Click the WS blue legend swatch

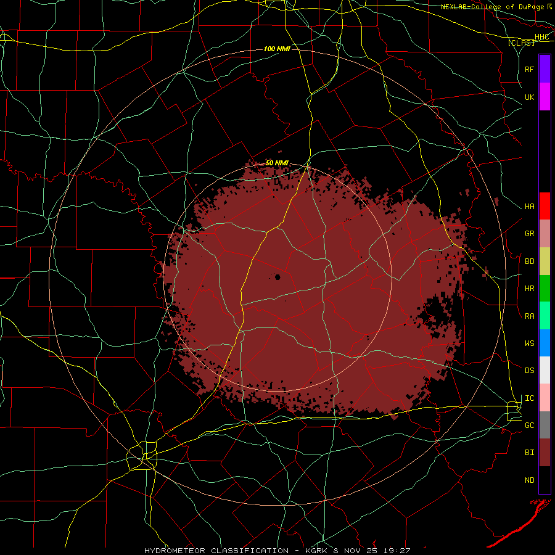click(x=545, y=343)
